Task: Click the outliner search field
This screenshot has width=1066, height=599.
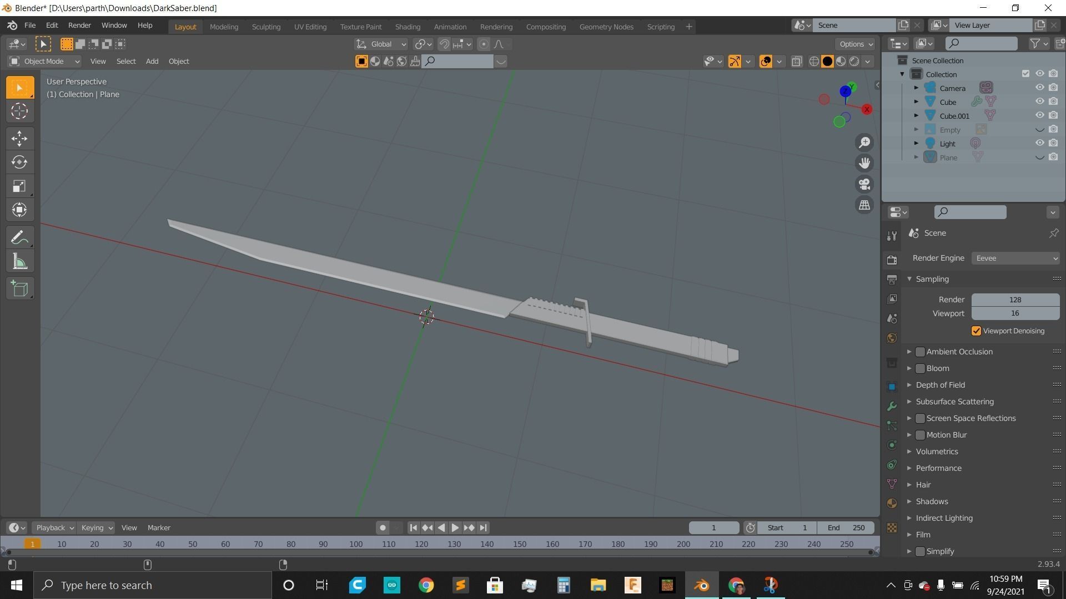Action: (981, 43)
